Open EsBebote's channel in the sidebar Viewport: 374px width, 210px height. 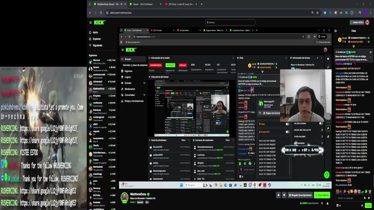(102, 111)
